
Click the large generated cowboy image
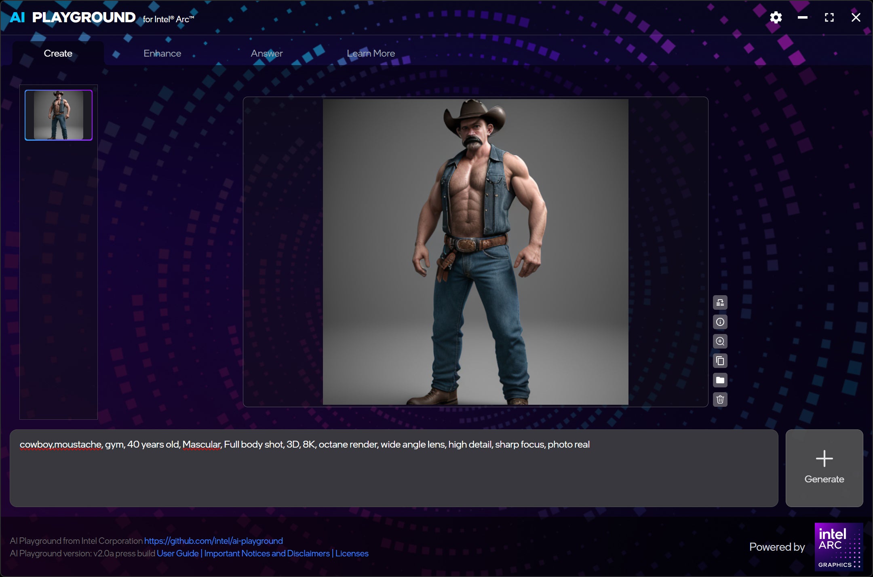[x=475, y=252]
